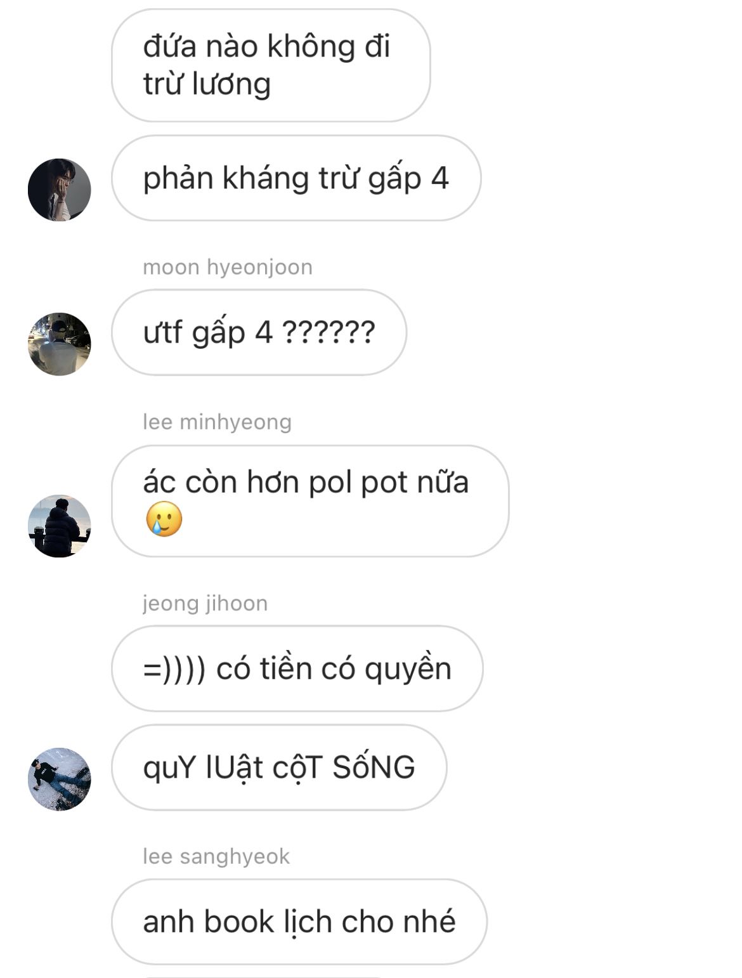The width and height of the screenshot is (742, 978).
Task: Tap the cut-off bubble at the bottom edge
Action: (263, 977)
